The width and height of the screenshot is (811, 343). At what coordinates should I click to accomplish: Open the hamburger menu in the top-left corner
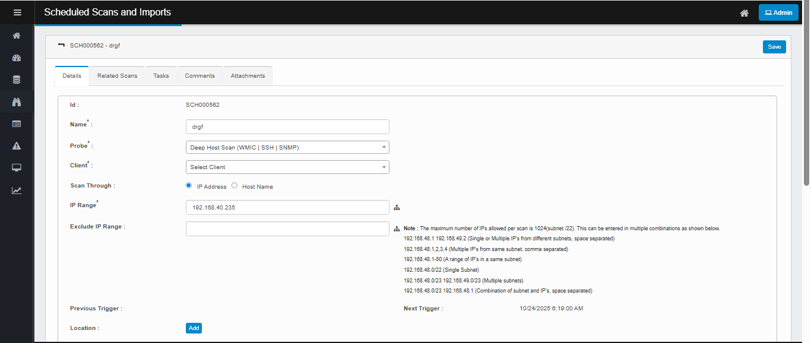click(x=17, y=12)
